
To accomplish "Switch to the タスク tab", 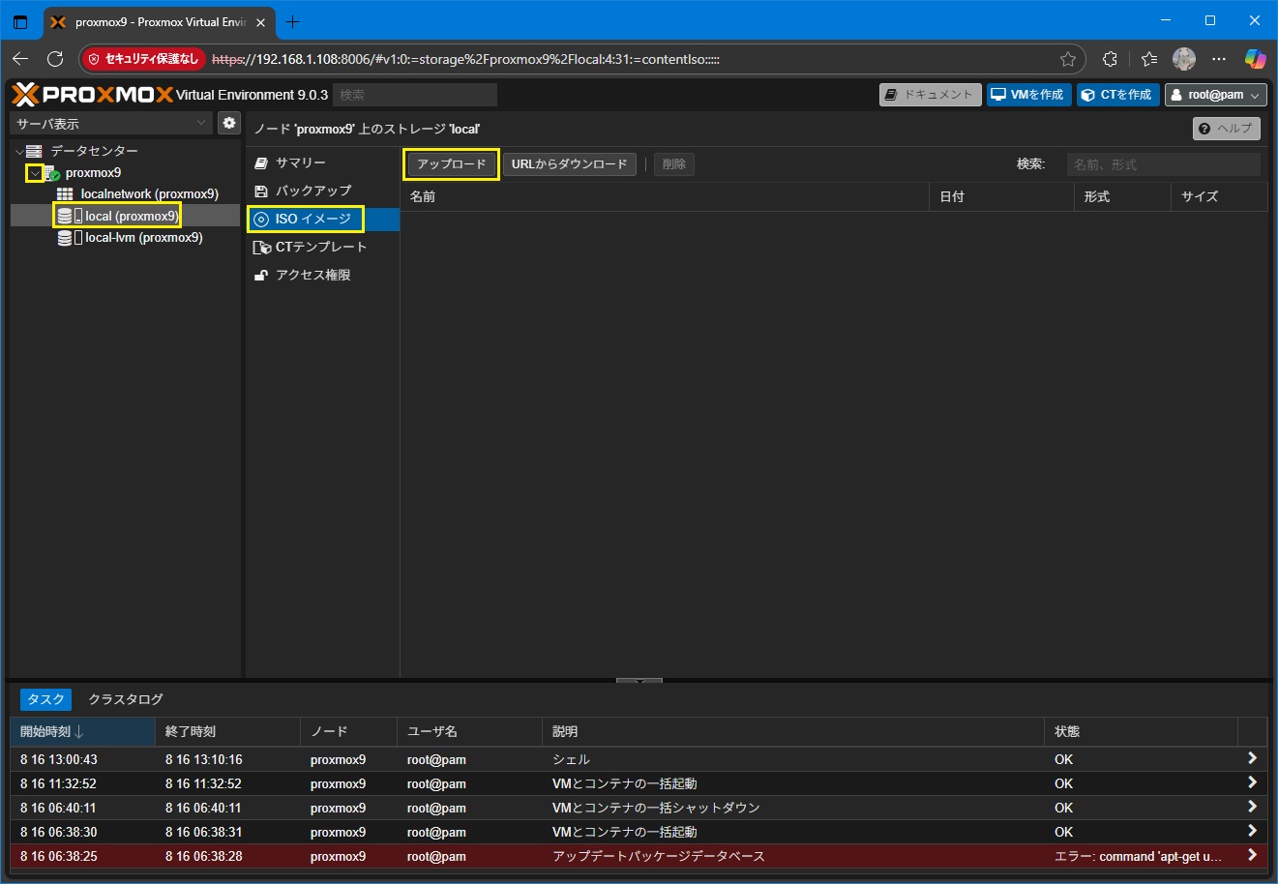I will (45, 699).
